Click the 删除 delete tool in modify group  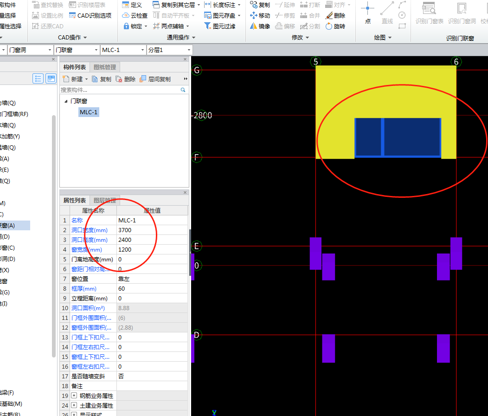[335, 16]
